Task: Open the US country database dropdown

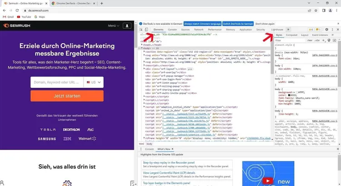Action: tap(94, 82)
